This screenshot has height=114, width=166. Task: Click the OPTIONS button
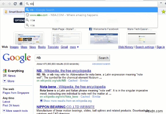click(19, 20)
